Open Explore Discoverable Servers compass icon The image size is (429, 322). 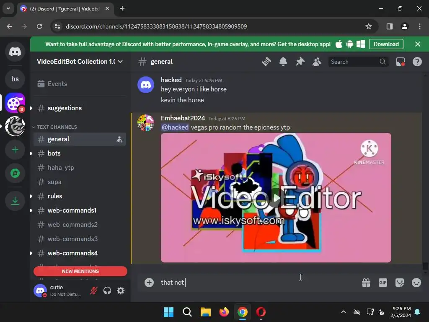[15, 173]
